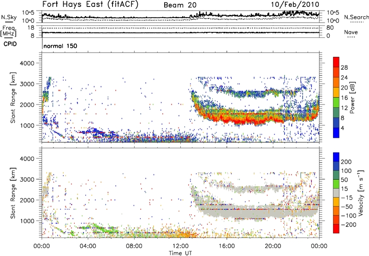
Task: Click the "28" label on the Power scale
Action: click(344, 67)
